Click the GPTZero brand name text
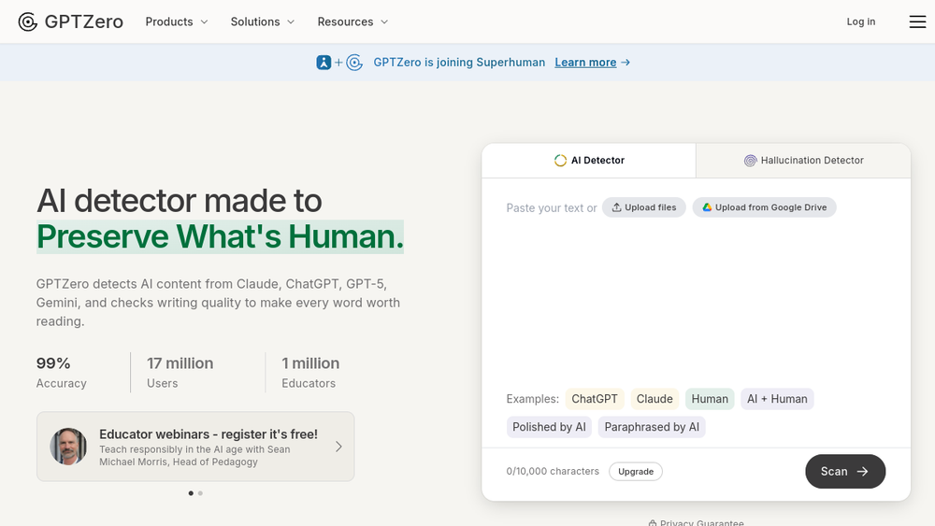This screenshot has width=935, height=526. (x=83, y=22)
